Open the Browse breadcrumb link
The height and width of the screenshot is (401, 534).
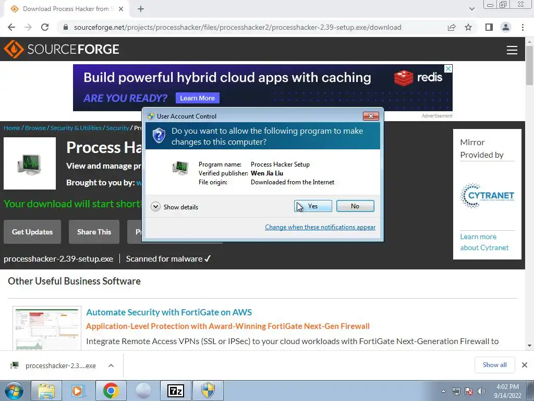tap(35, 128)
